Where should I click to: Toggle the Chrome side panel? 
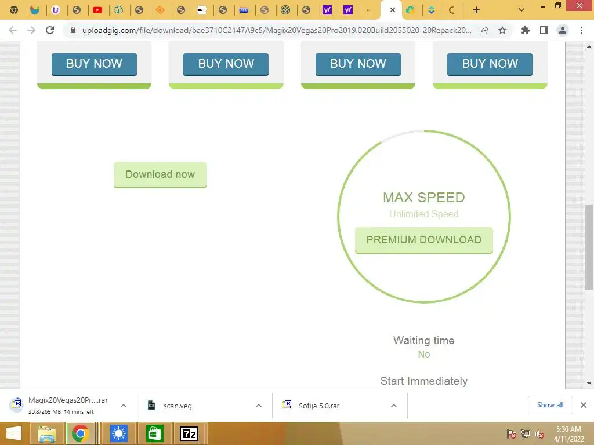544,30
